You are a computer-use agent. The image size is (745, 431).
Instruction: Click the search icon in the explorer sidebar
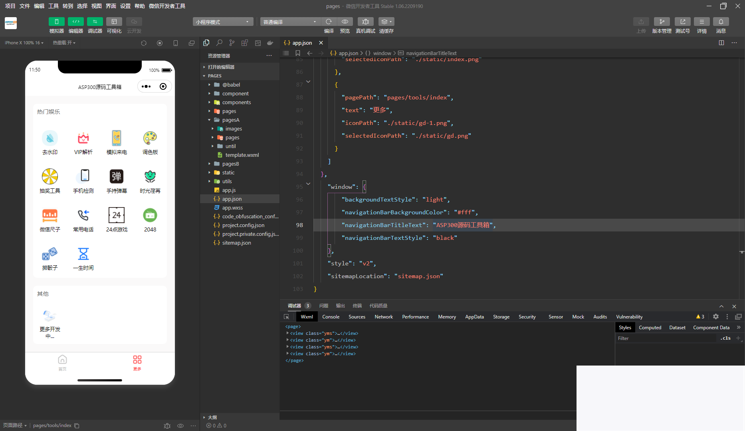click(x=219, y=43)
